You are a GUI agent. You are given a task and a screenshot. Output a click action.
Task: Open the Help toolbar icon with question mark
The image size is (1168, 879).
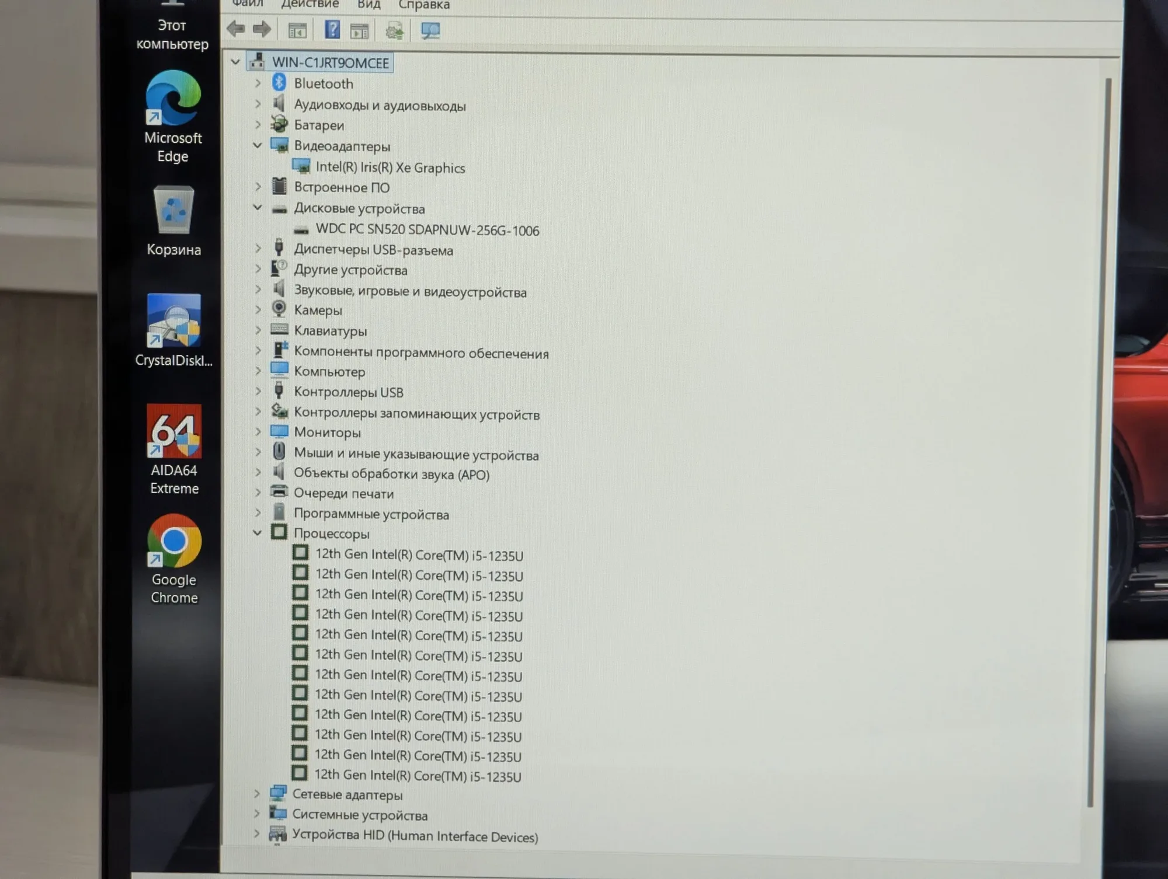click(332, 29)
